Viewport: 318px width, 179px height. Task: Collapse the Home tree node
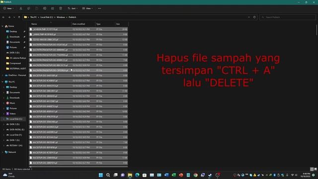click(x=2, y=26)
